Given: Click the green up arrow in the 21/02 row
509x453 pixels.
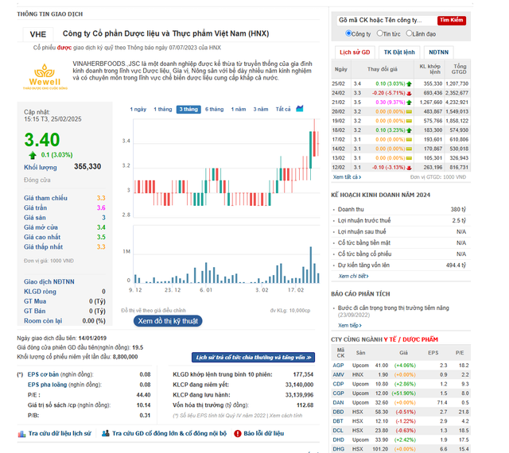Looking at the screenshot, I should (409, 103).
